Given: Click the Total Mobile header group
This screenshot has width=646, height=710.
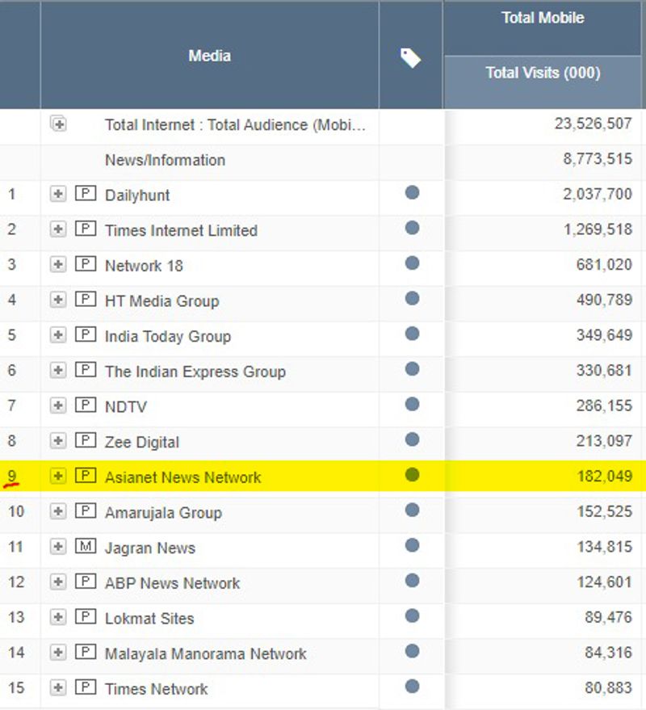Looking at the screenshot, I should click(x=543, y=18).
